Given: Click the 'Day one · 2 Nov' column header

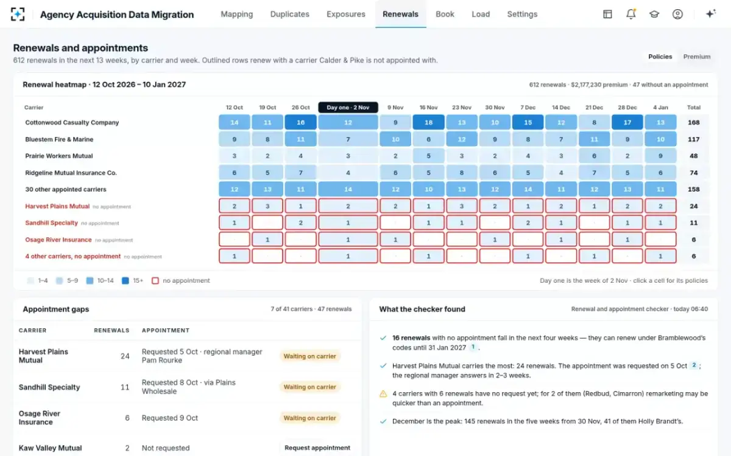Looking at the screenshot, I should pos(348,108).
